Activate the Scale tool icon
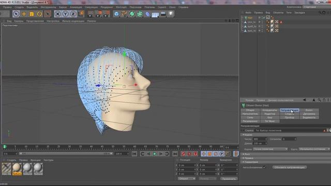331x186 pixels. (x=32, y=14)
